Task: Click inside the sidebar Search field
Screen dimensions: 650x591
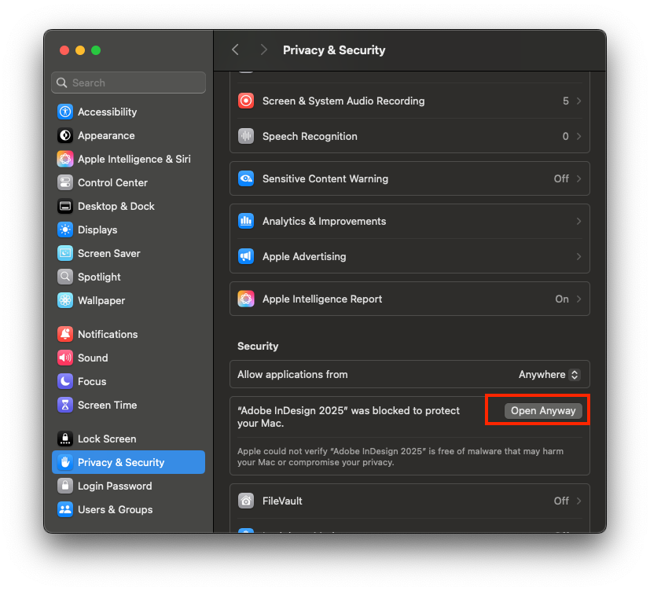Action: (128, 83)
